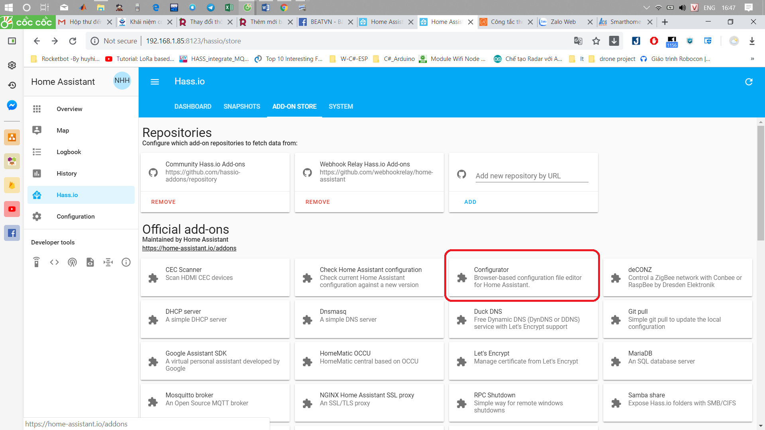Screen dimensions: 765x430
Task: Open the Google Assistant SDK add-on
Action: pyautogui.click(x=215, y=361)
